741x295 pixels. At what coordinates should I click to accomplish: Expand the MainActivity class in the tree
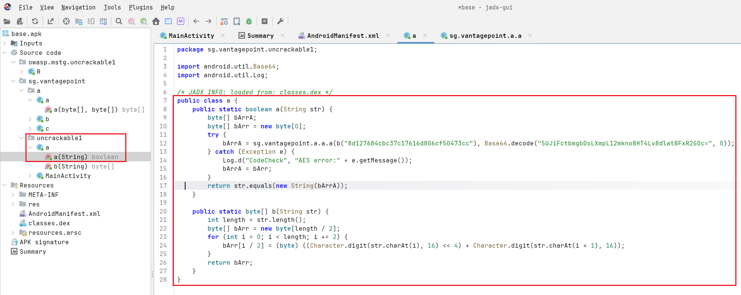click(x=30, y=176)
